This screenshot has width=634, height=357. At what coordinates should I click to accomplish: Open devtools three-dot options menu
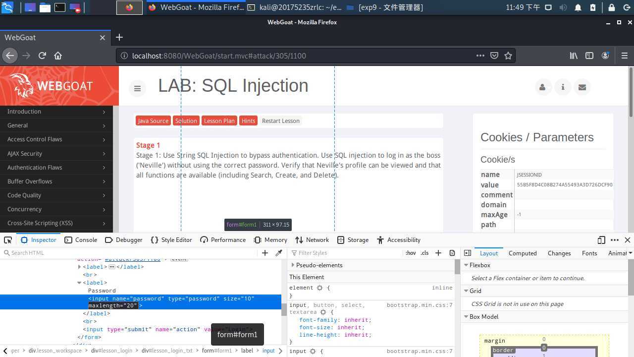[615, 240]
